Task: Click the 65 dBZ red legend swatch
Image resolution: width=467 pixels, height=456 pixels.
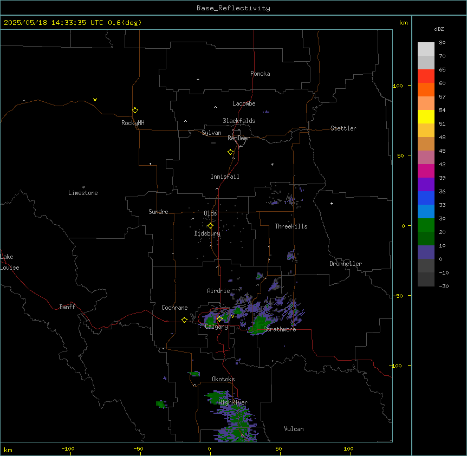Action: (426, 76)
